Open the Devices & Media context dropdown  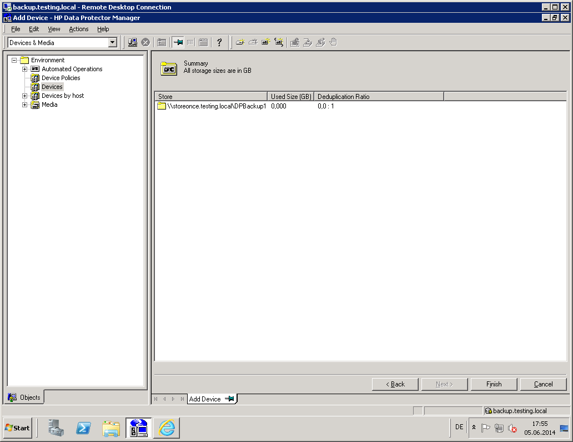(x=112, y=42)
